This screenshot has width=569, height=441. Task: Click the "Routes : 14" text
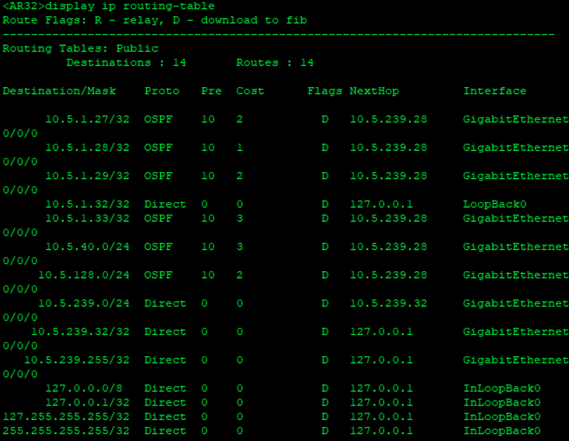pyautogui.click(x=275, y=63)
